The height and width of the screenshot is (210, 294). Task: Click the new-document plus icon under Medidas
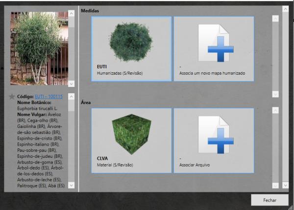coord(213,43)
